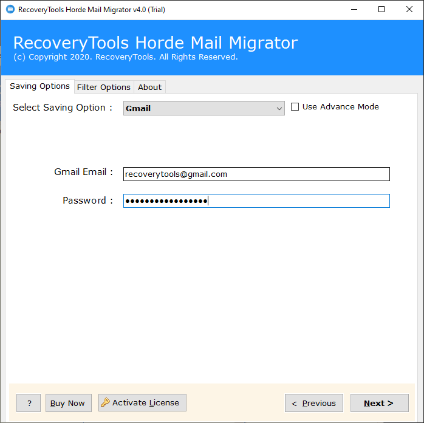The image size is (424, 423).
Task: Switch to the Filter Options tab
Action: tap(104, 87)
